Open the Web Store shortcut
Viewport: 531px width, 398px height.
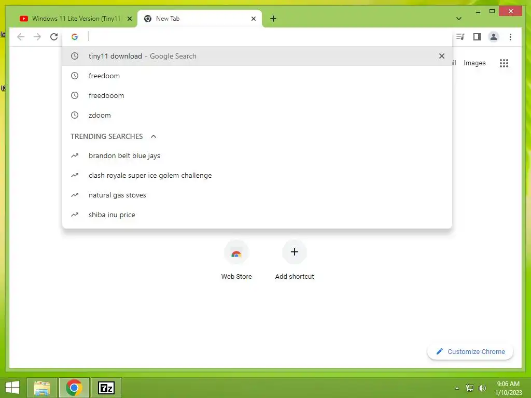point(236,260)
